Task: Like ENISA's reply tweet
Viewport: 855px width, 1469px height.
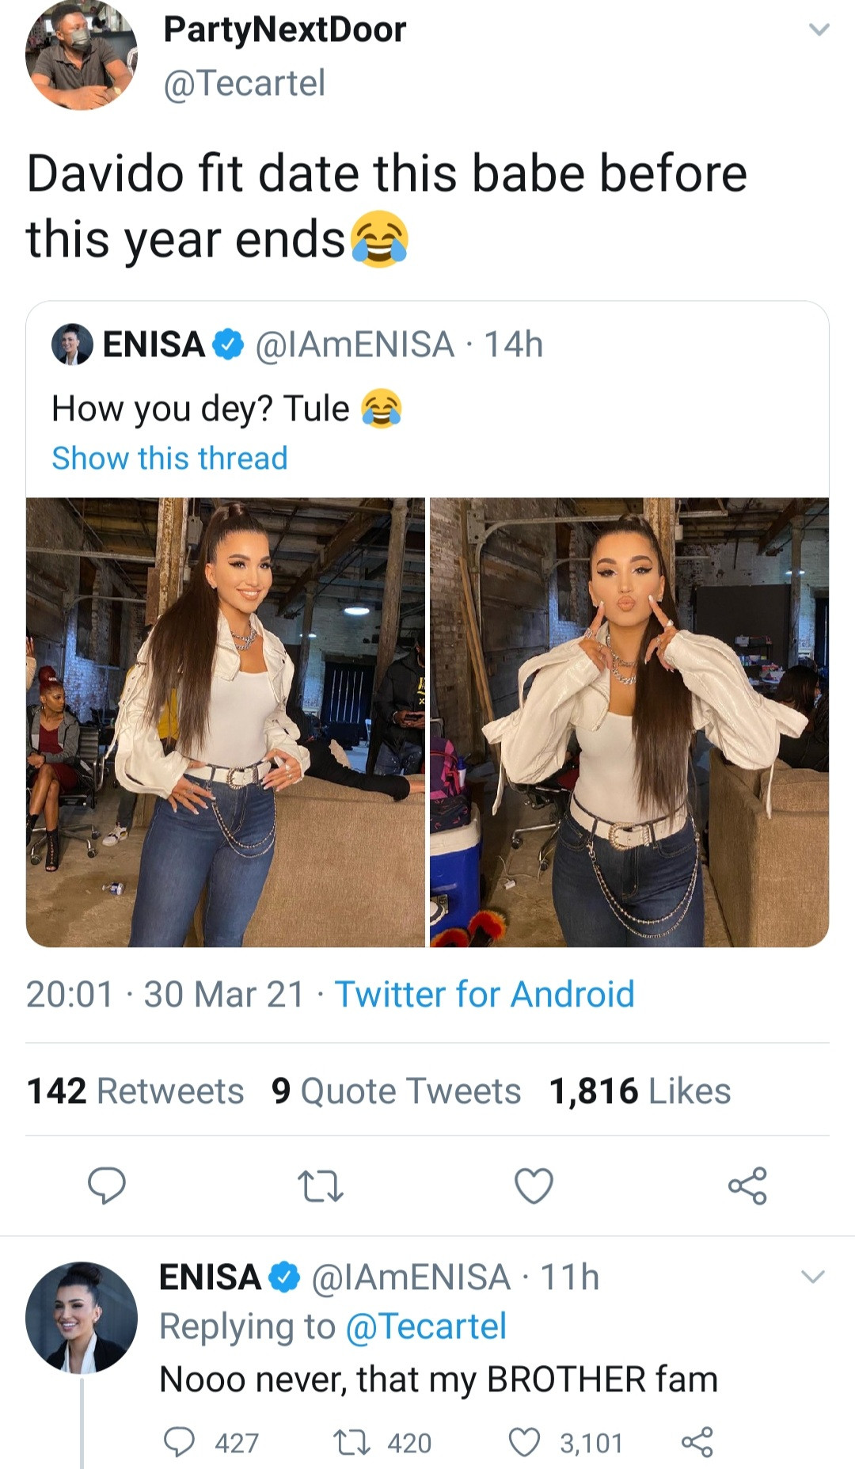Action: (524, 1442)
